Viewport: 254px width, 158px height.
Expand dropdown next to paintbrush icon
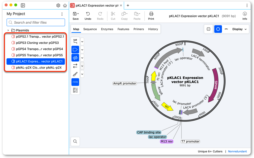pyautogui.click(x=82, y=74)
